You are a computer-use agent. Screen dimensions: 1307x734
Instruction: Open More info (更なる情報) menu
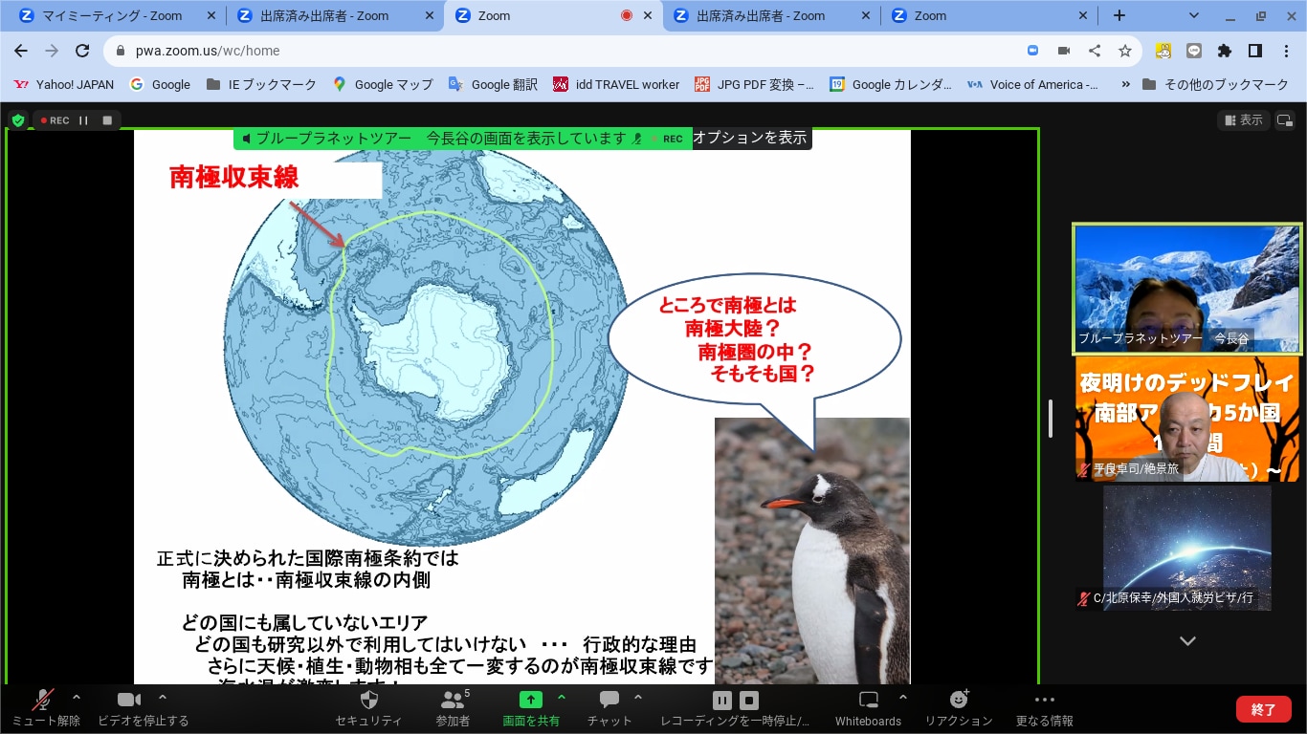click(x=1044, y=708)
